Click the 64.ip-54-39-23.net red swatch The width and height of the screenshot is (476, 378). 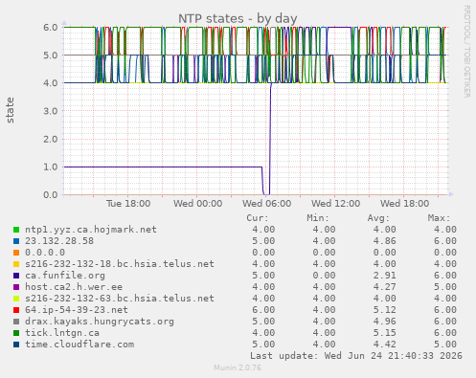pyautogui.click(x=16, y=310)
